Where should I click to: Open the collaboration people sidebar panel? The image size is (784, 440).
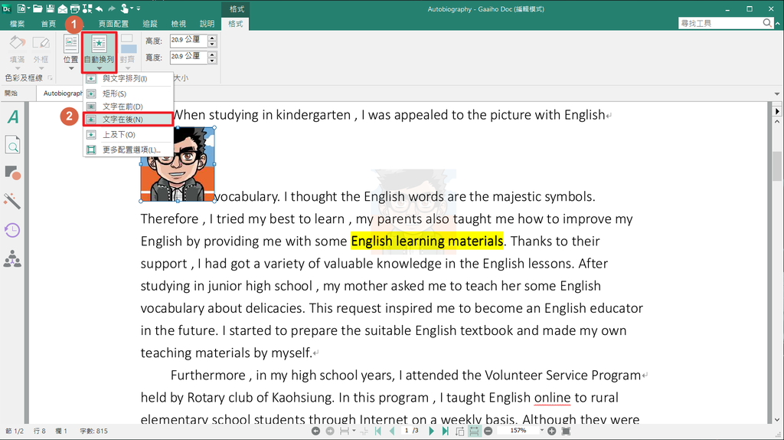(x=12, y=259)
